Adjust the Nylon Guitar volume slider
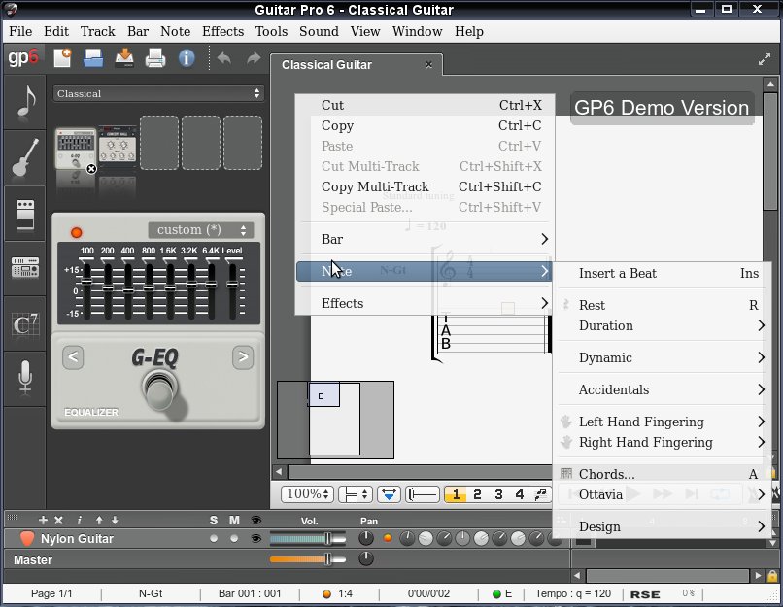This screenshot has width=783, height=607. pyautogui.click(x=308, y=539)
